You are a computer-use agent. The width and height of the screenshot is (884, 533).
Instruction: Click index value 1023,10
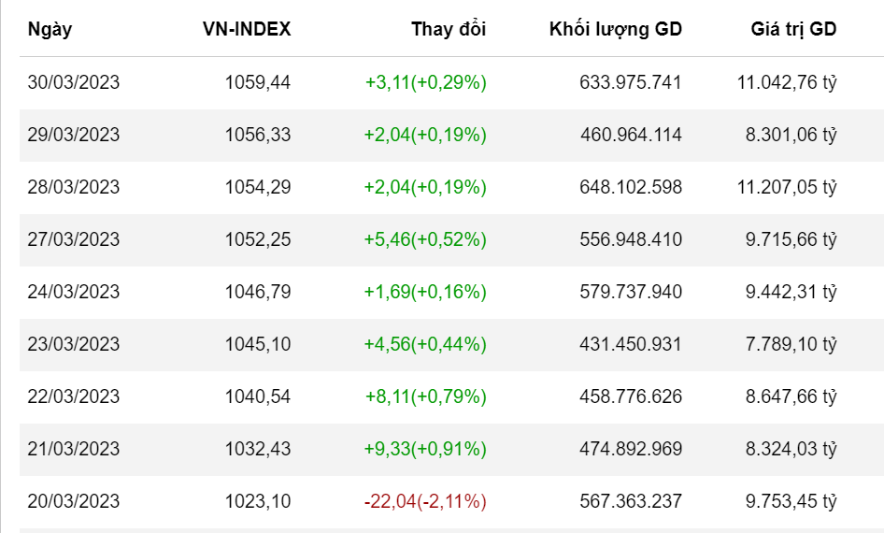(x=258, y=502)
